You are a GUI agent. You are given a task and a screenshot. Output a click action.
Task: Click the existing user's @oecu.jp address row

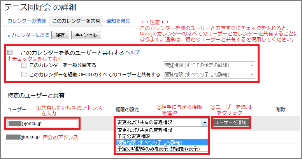[24, 137]
